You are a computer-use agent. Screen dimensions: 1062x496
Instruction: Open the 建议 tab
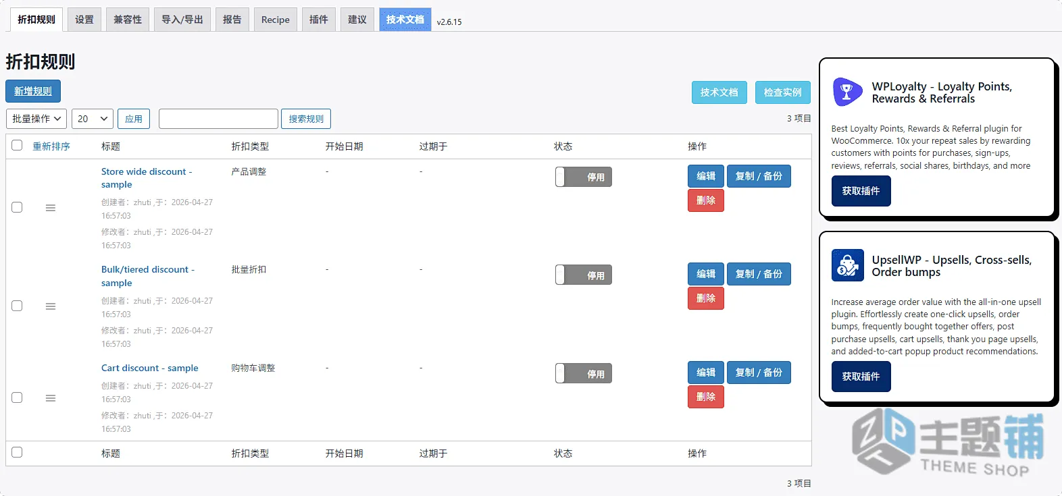coord(357,20)
